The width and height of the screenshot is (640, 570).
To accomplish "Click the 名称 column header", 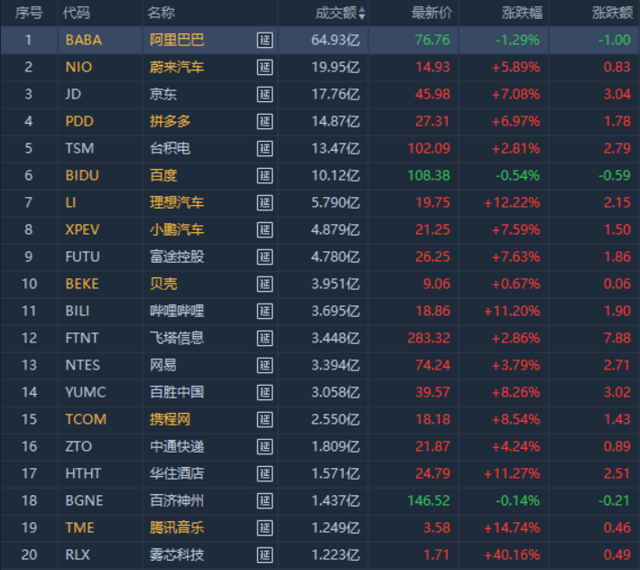I will pyautogui.click(x=161, y=13).
